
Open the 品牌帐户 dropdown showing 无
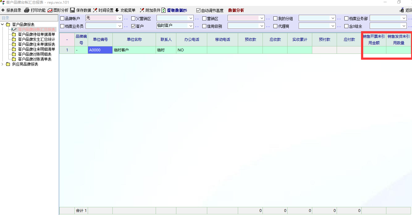120,18
